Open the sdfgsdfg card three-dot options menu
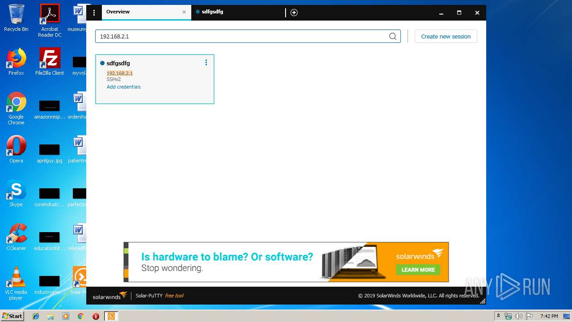Viewport: 572px width, 322px height. click(x=206, y=63)
